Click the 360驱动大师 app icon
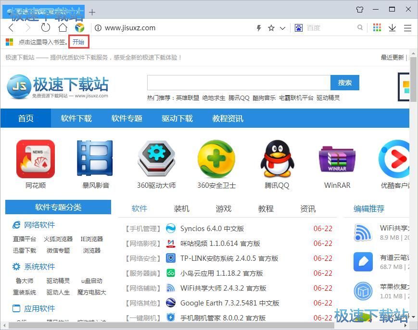 [x=156, y=159]
